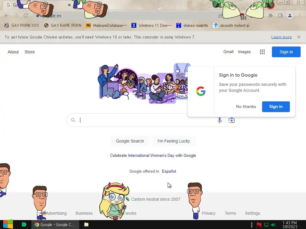
Task: Switch Google language to Español
Action: coord(169,171)
